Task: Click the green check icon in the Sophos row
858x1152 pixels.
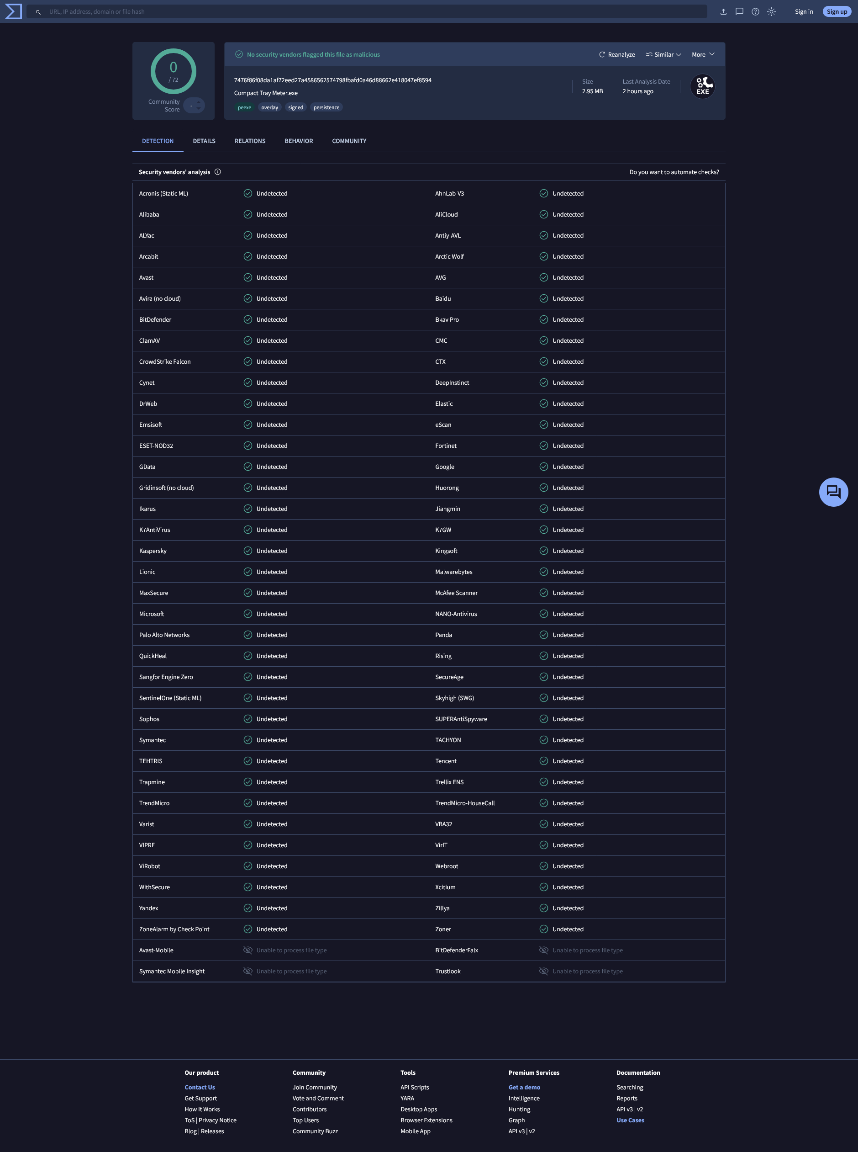Action: pos(248,719)
